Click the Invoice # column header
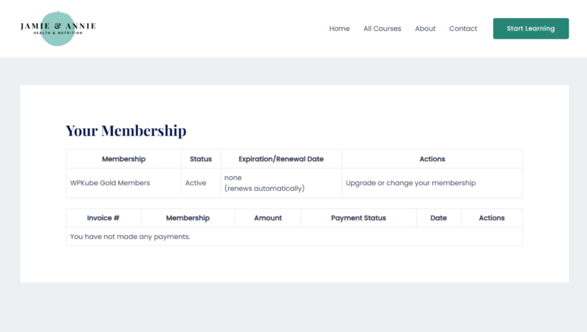587x332 pixels. point(103,218)
